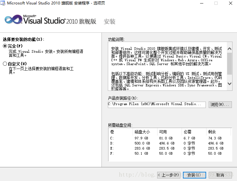Click the 上一步(P) previous button
237x181 pixels.
pyautogui.click(x=169, y=175)
